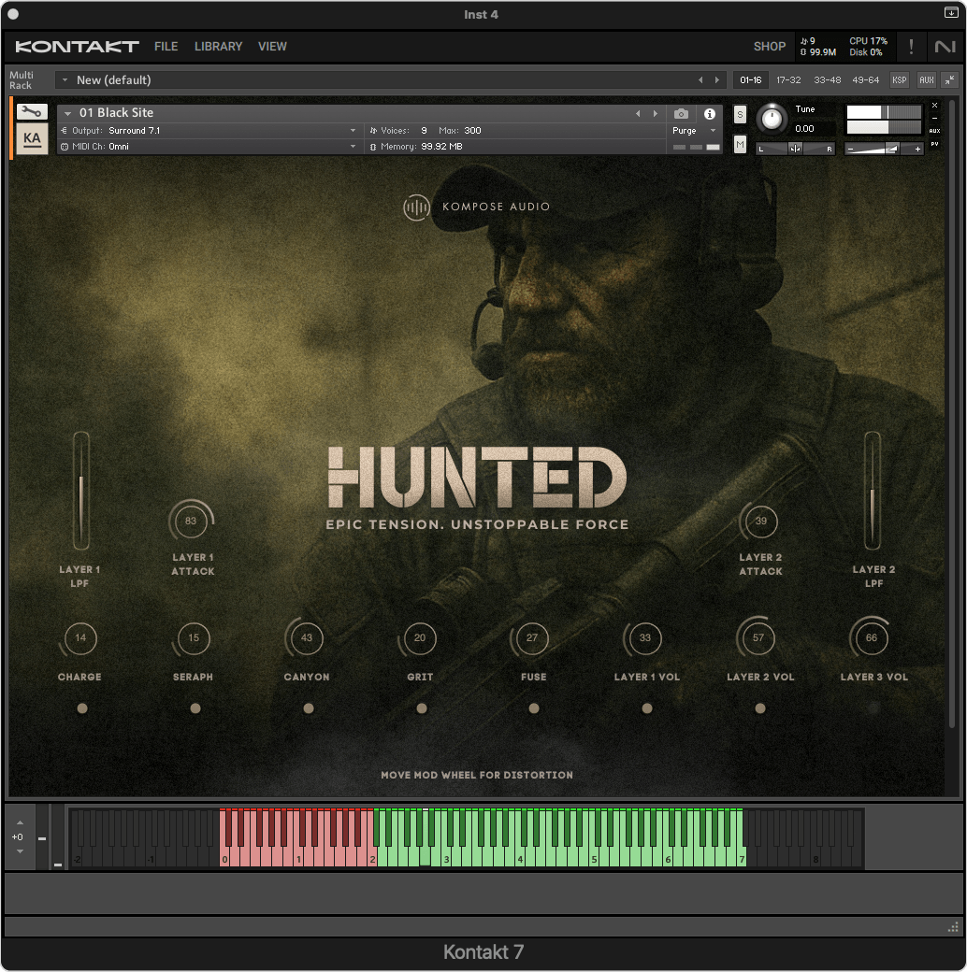Click the wrench edit instrument icon

click(31, 111)
